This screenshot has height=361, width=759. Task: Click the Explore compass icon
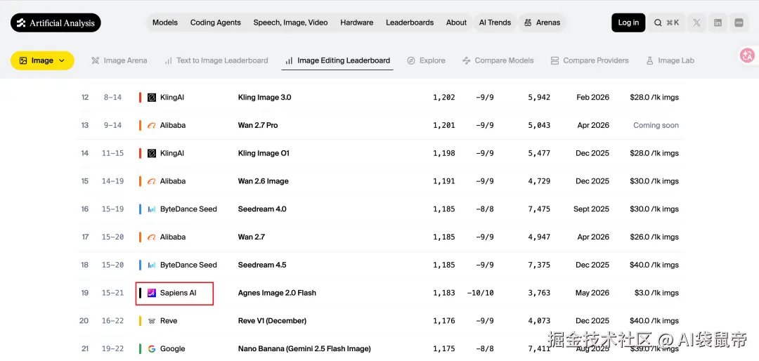click(x=411, y=60)
